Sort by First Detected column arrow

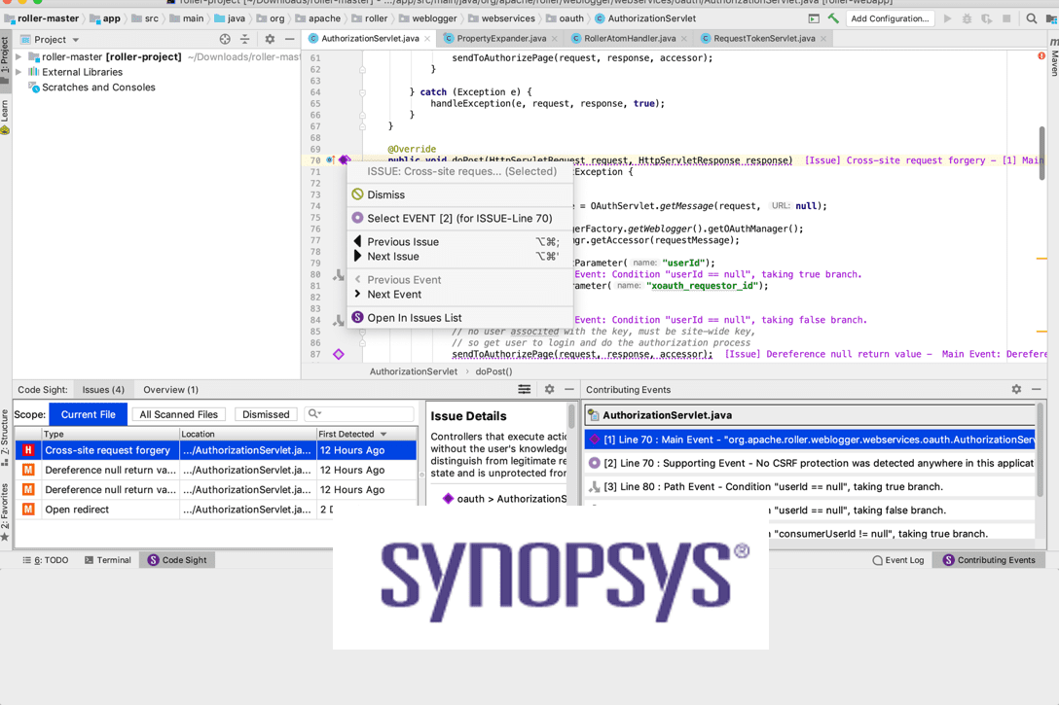(x=383, y=434)
